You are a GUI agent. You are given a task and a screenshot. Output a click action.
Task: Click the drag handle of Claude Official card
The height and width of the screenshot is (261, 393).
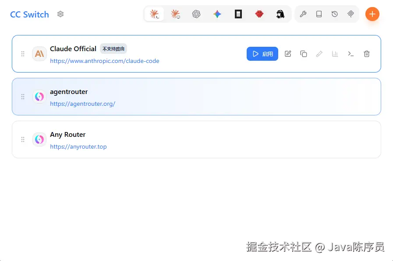click(x=23, y=54)
